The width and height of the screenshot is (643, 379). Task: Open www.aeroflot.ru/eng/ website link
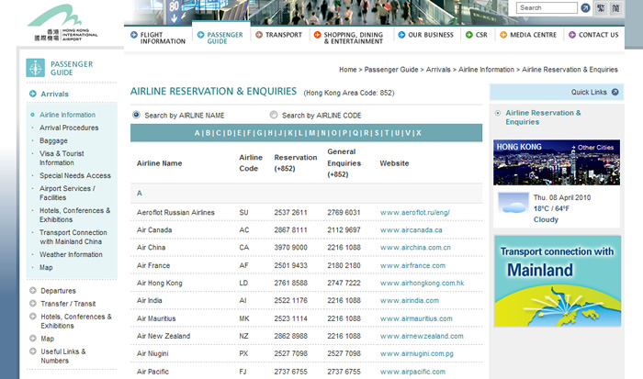[414, 212]
